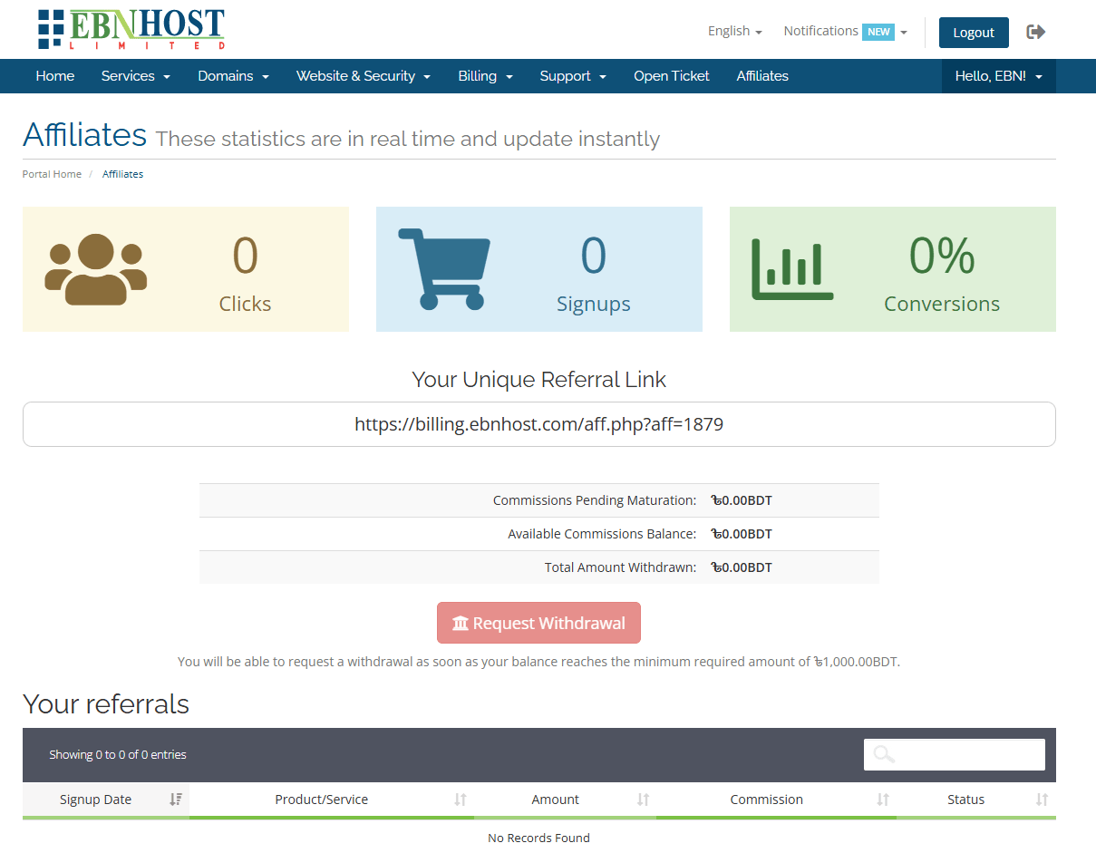Sort by Amount column arrows
The width and height of the screenshot is (1096, 853).
643,800
